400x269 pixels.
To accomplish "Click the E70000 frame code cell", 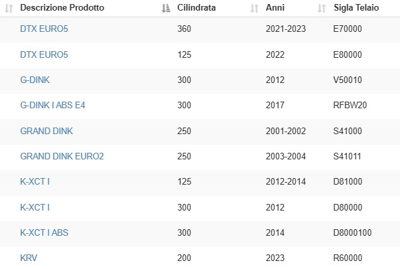I will (x=348, y=29).
